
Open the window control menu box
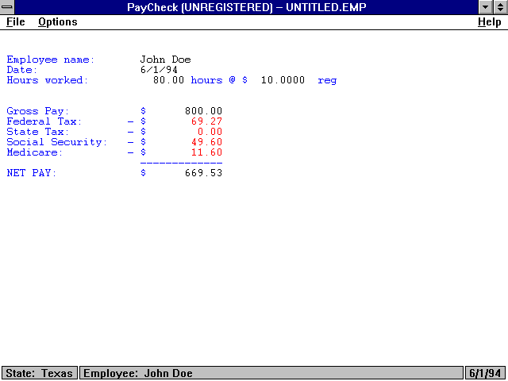click(x=7, y=7)
